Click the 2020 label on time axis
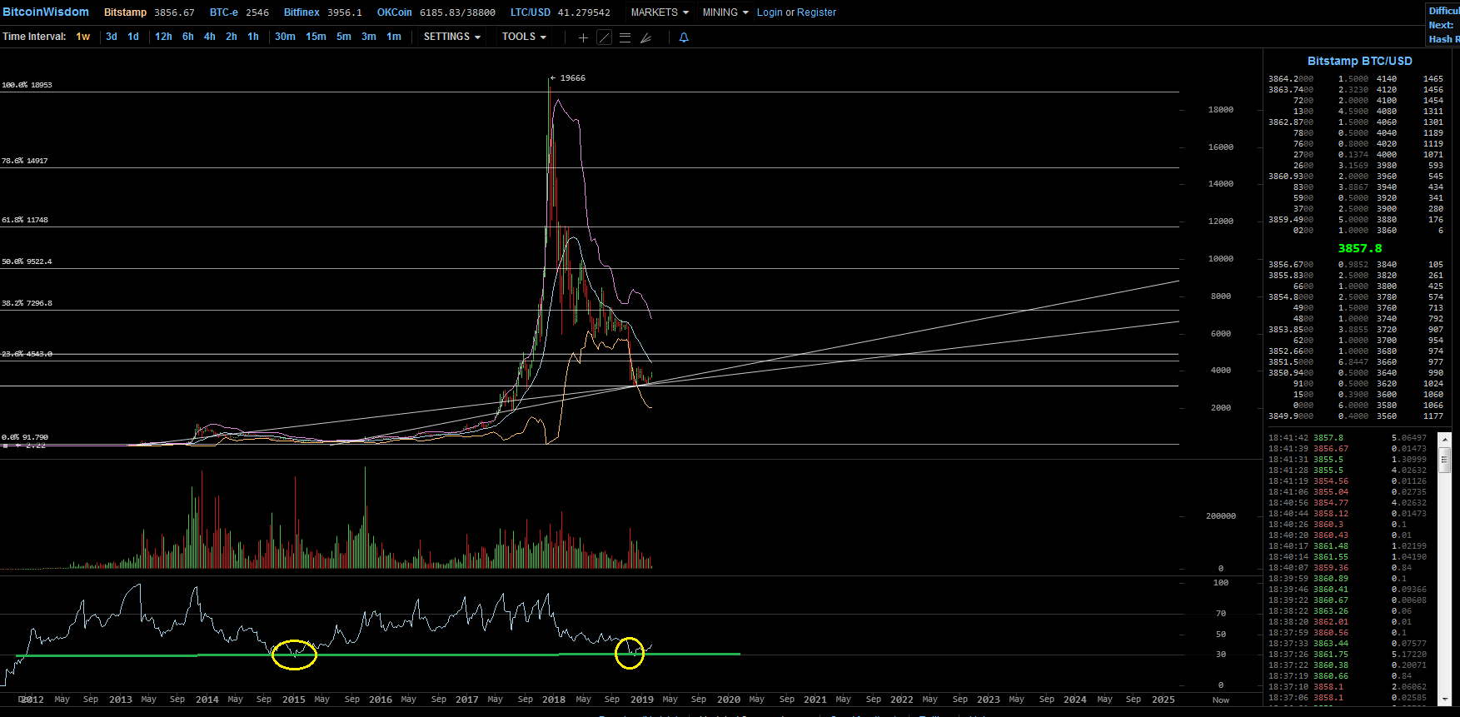The width and height of the screenshot is (1460, 717). click(729, 700)
